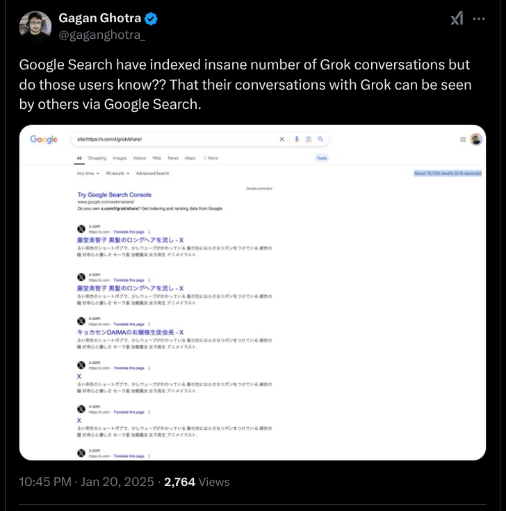The height and width of the screenshot is (511, 506).
Task: Click the site:https://x.com/i/grok/share/ search field
Action: point(174,140)
